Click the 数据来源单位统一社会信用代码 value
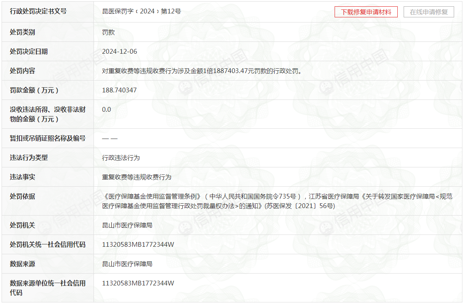 pos(138,283)
